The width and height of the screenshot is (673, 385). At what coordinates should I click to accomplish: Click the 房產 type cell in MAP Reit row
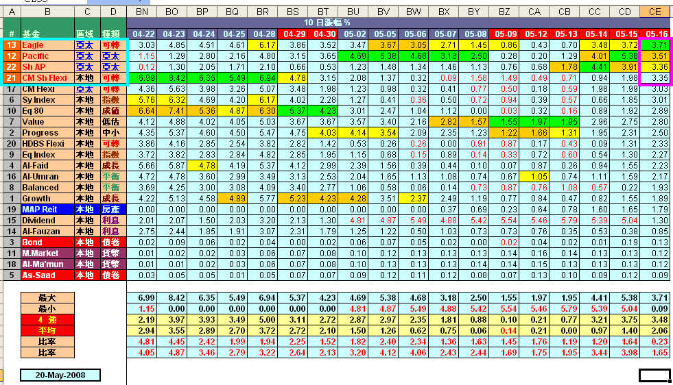coord(113,209)
